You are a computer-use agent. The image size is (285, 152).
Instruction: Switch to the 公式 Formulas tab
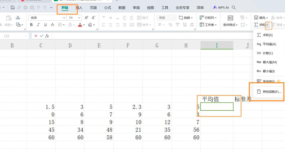[108, 8]
